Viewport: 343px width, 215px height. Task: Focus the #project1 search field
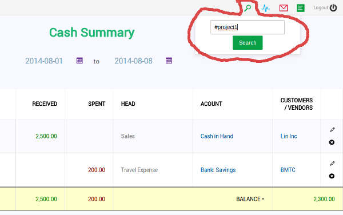[248, 27]
